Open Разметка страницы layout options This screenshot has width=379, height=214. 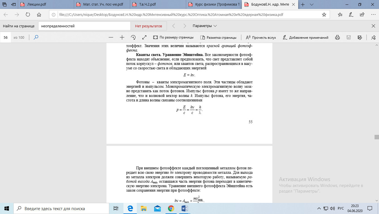click(x=218, y=37)
